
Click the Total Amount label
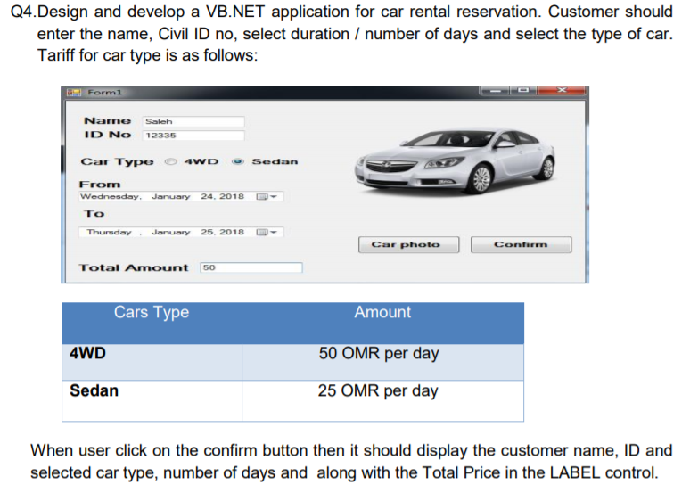(x=134, y=268)
